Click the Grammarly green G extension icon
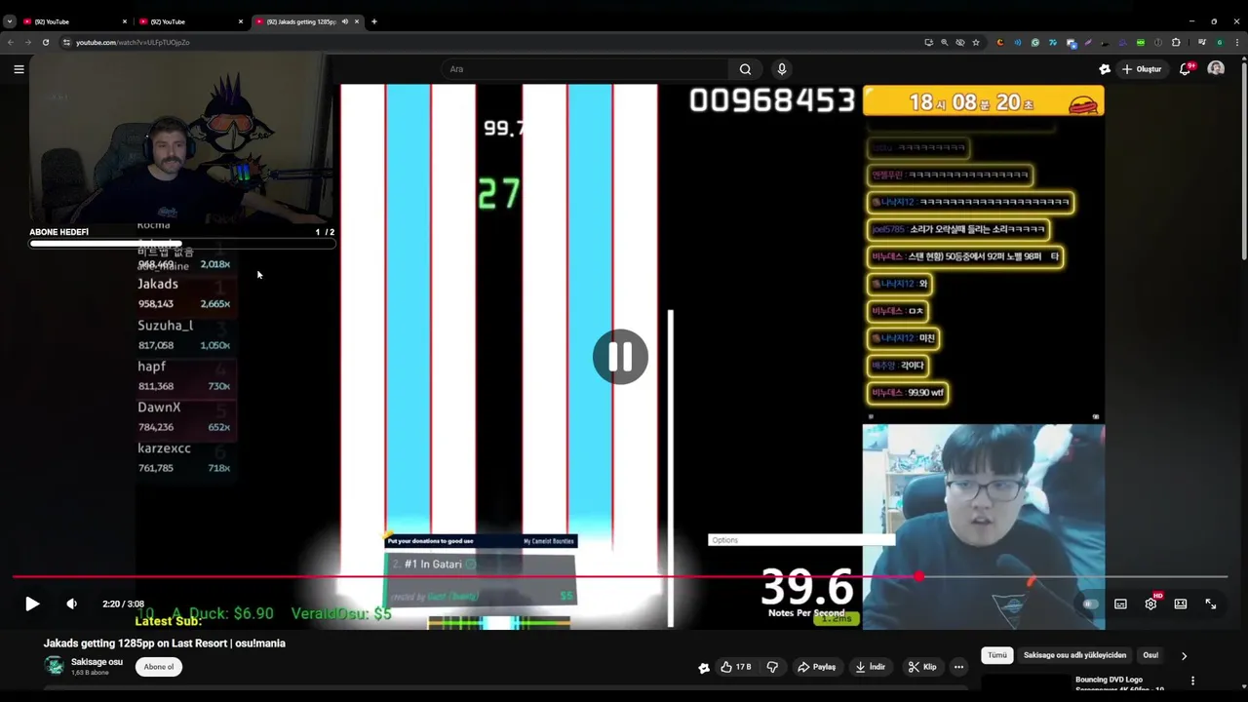 [1035, 42]
